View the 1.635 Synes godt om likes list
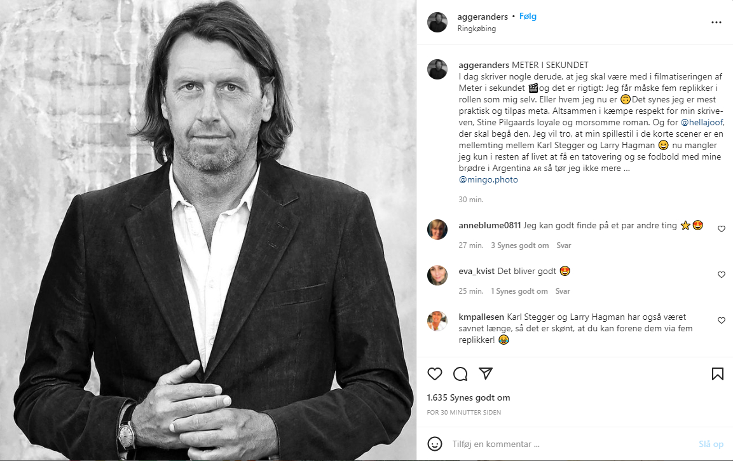This screenshot has width=733, height=461. [469, 398]
